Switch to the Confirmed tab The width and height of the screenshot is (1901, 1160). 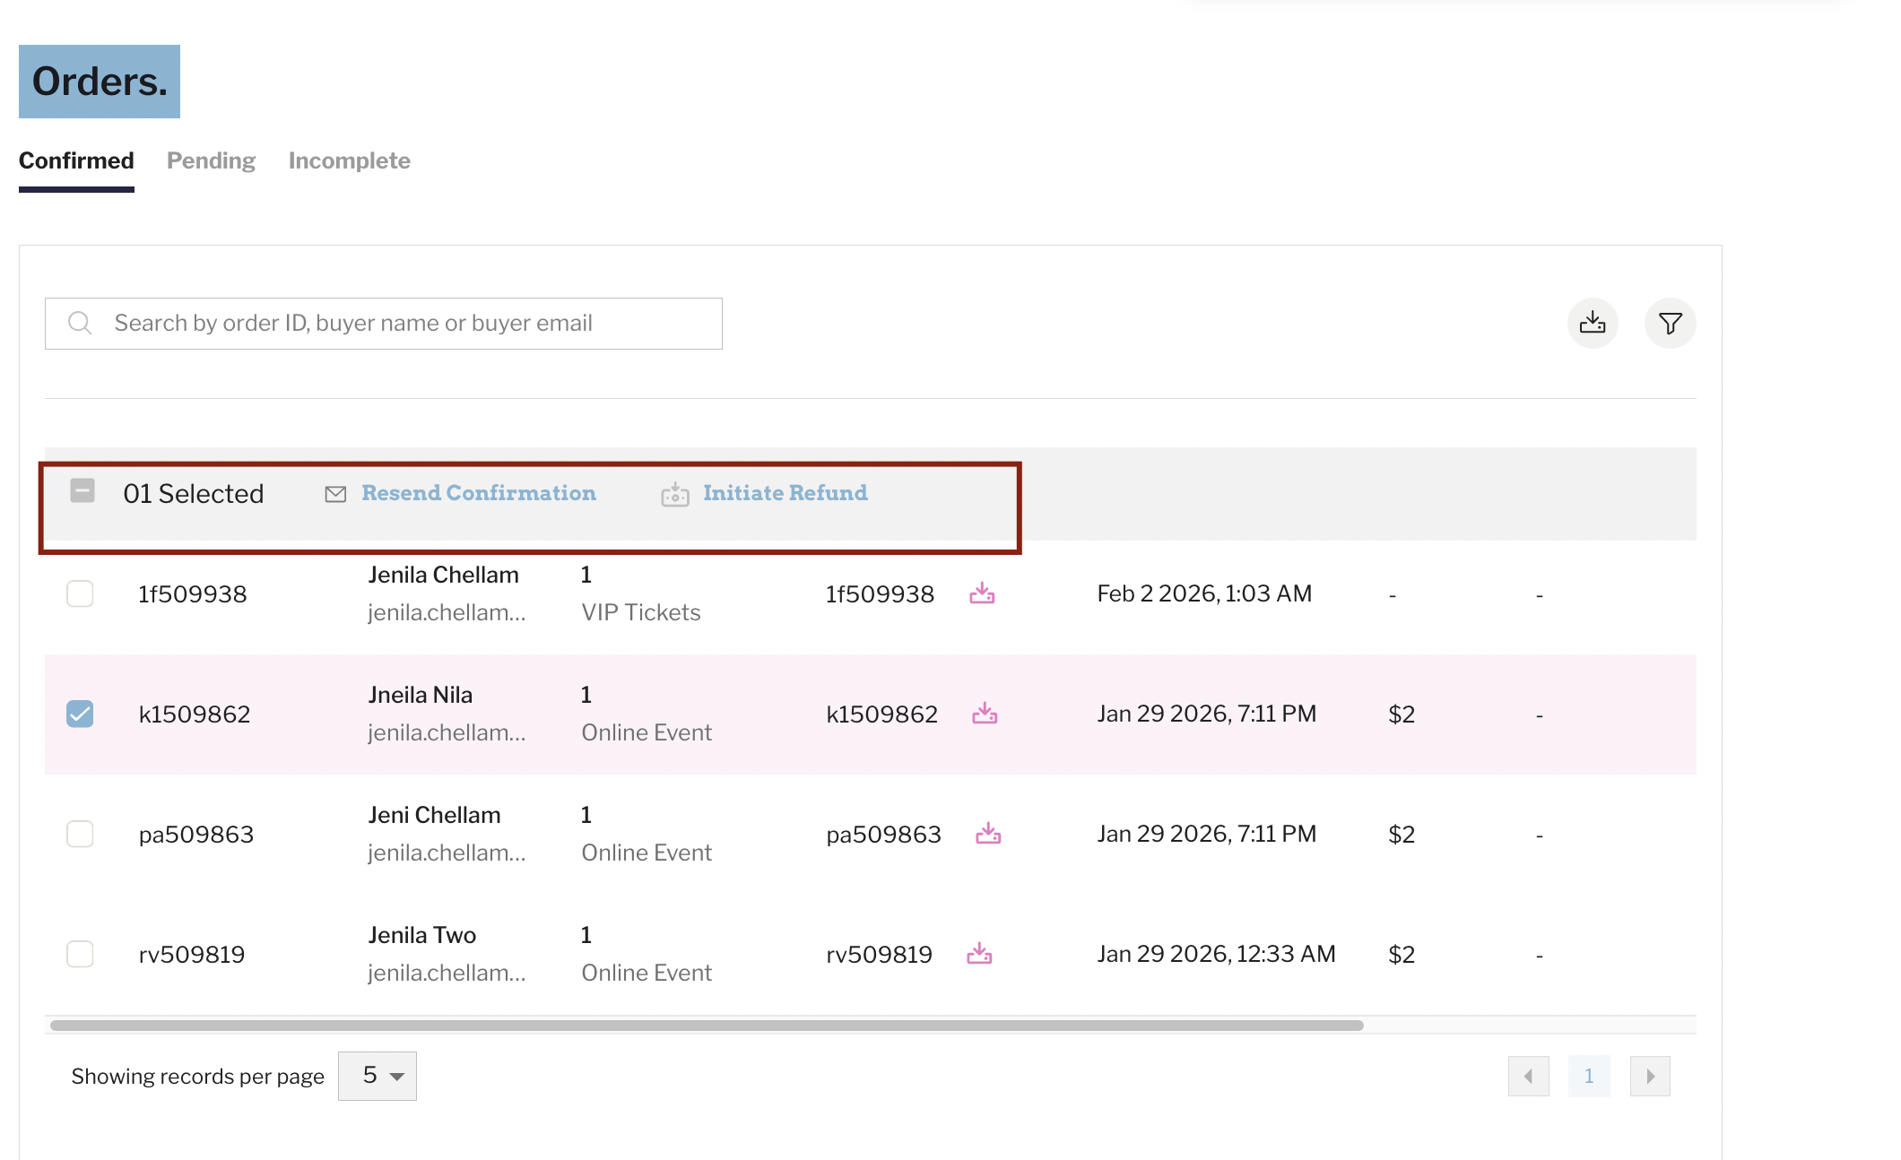(x=76, y=160)
